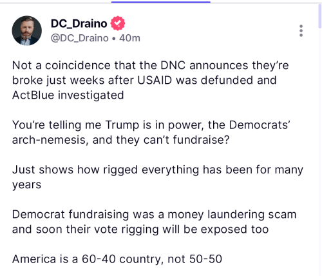
Task: Click the paragraph starting "Democrat fundraising was"
Action: coord(154,222)
